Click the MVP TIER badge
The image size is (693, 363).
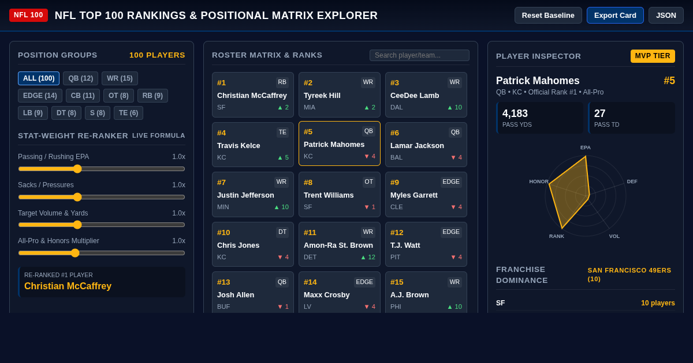[x=653, y=56]
